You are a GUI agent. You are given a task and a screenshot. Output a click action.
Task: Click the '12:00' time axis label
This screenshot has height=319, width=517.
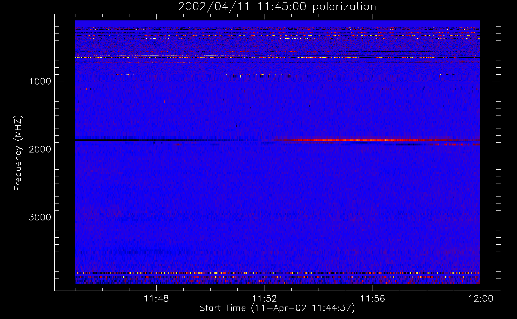click(481, 299)
